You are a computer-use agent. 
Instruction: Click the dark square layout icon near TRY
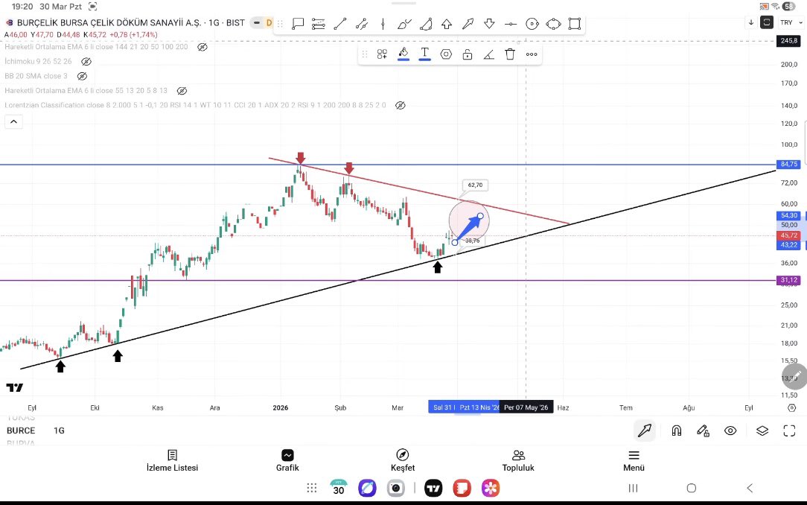767,22
